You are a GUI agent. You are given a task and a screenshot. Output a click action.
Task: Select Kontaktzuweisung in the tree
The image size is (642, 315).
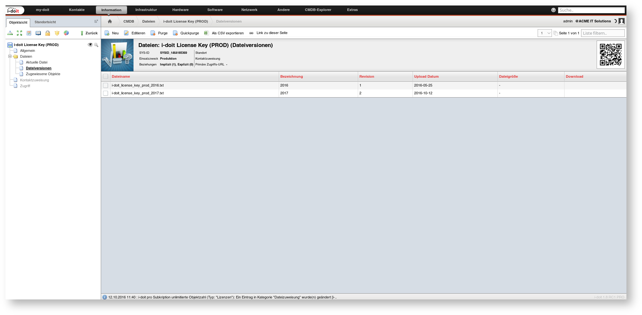click(x=34, y=80)
